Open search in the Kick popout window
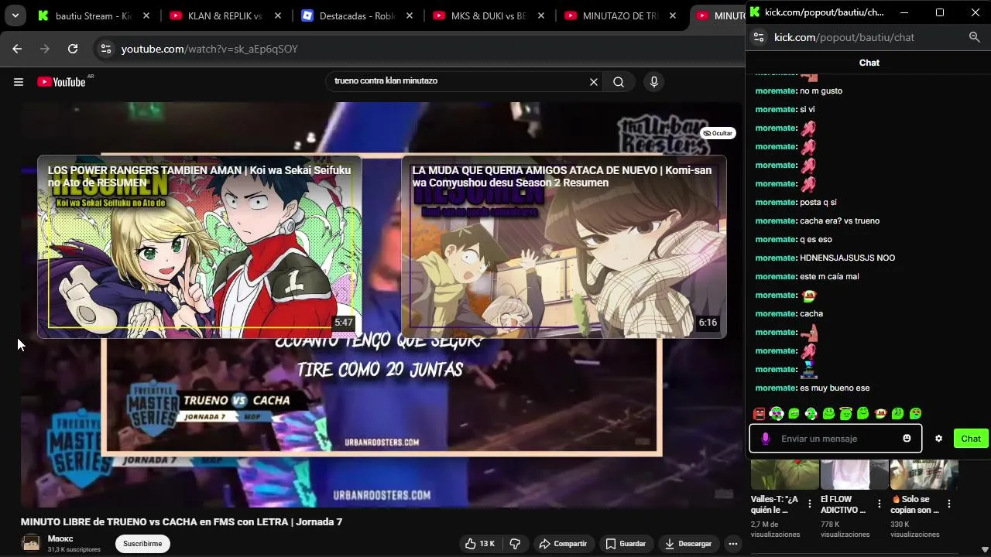Image resolution: width=991 pixels, height=557 pixels. pos(974,37)
